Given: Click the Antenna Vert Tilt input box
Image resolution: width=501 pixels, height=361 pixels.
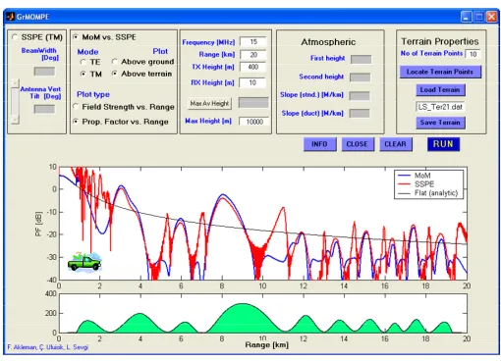Looking at the screenshot, I should [44, 109].
